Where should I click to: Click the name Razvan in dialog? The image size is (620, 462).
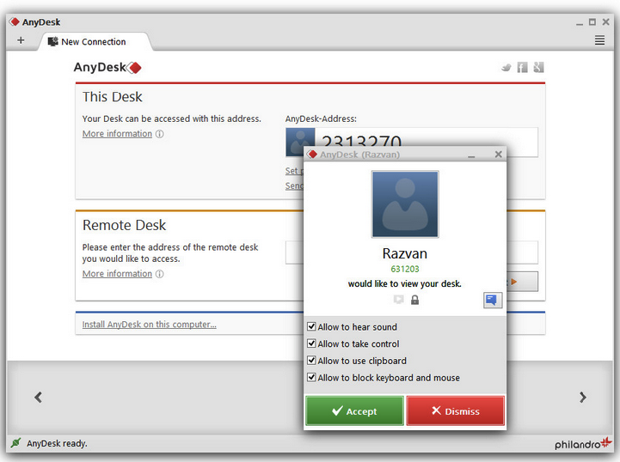point(405,253)
